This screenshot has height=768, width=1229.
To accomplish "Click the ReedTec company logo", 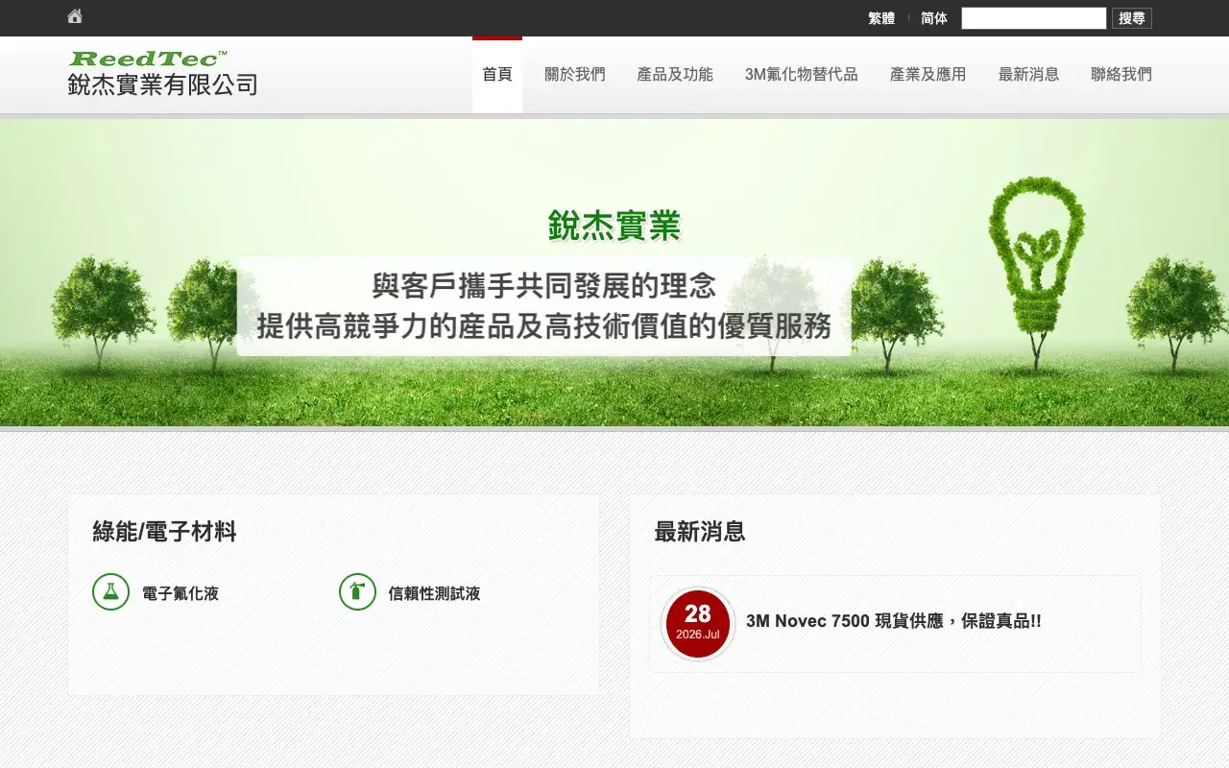I will click(163, 74).
